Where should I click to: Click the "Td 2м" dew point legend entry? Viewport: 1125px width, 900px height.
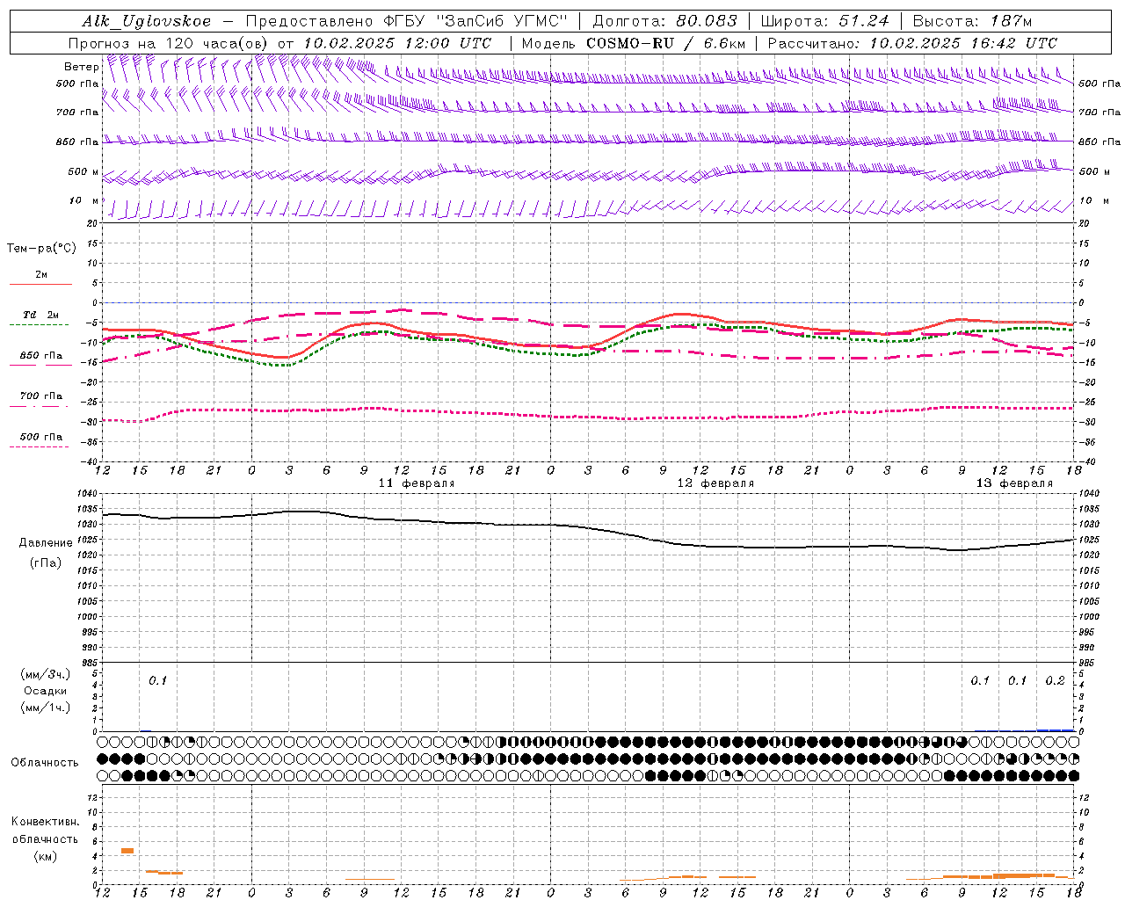click(40, 315)
